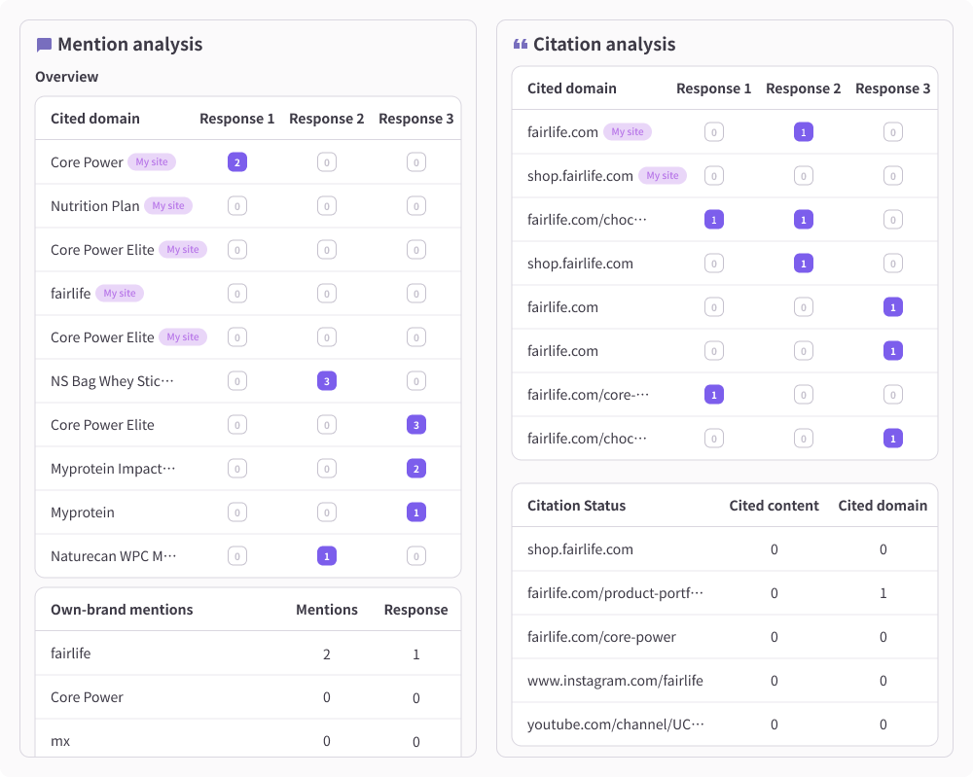Click NS Bag Whey Response 2 badge
The image size is (973, 777).
[x=327, y=381]
